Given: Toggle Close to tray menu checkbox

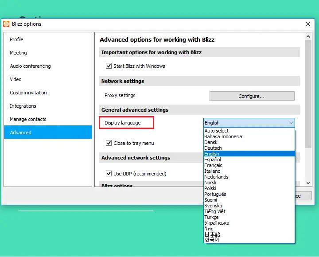Looking at the screenshot, I should click(x=109, y=143).
